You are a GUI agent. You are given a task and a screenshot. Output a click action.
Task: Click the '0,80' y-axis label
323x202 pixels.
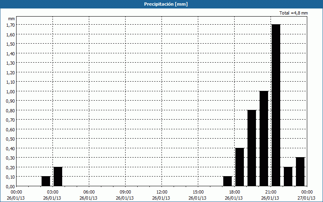point(10,110)
